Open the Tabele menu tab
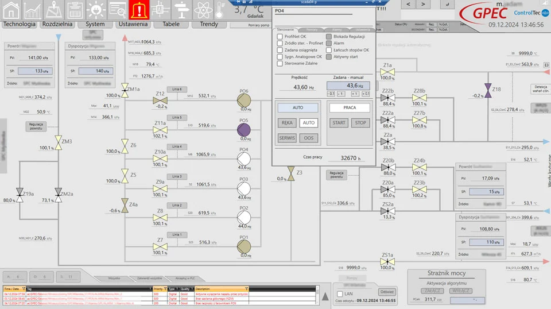551x309 pixels. tap(171, 24)
